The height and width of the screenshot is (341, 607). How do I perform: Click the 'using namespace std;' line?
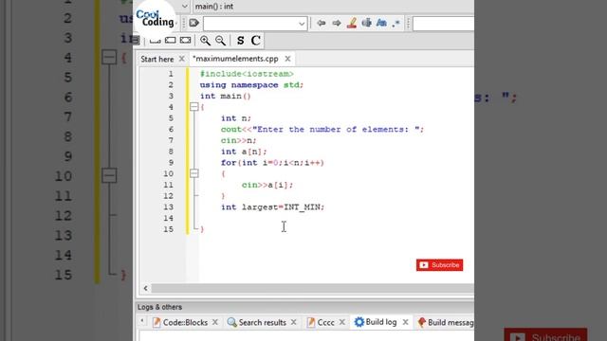coord(251,85)
